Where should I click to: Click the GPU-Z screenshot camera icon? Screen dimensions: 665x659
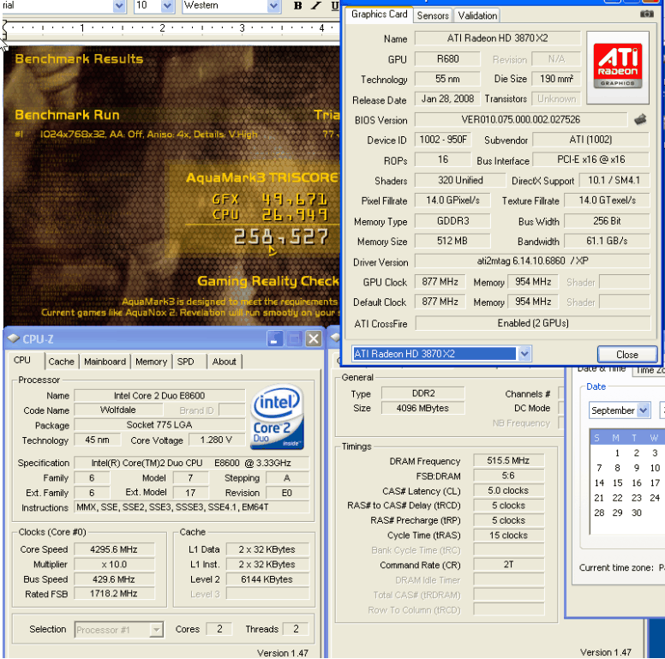coord(646,14)
